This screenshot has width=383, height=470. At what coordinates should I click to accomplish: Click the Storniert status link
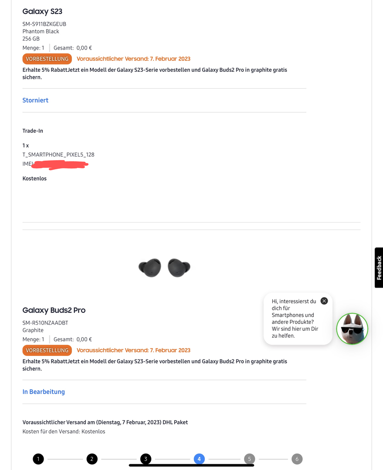click(x=35, y=100)
